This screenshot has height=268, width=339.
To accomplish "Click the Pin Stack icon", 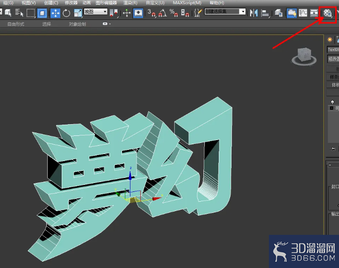I will [333, 149].
